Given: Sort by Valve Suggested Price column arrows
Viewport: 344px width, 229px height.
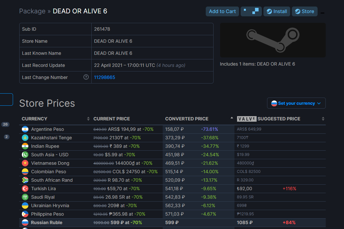Looking at the screenshot, I should click(x=323, y=119).
